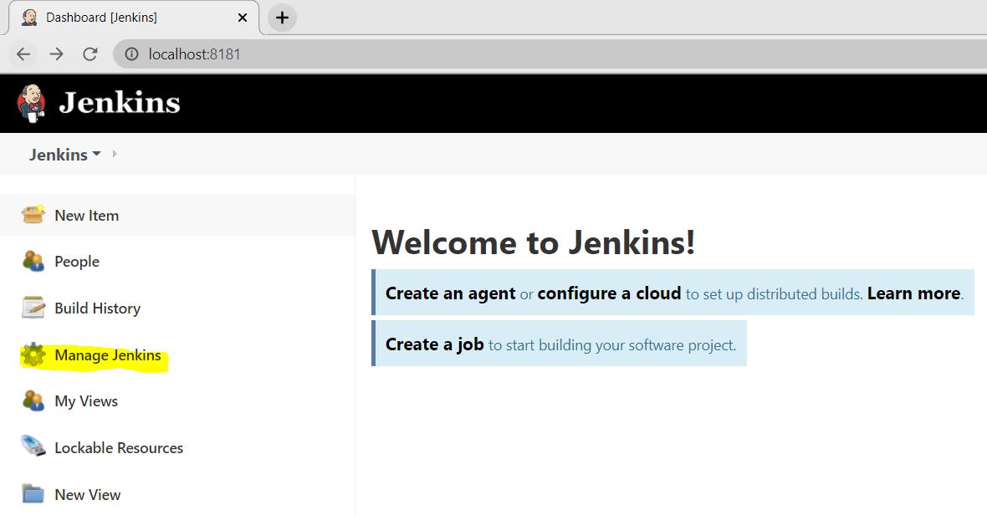
Task: Click the New View folder icon
Action: [33, 493]
